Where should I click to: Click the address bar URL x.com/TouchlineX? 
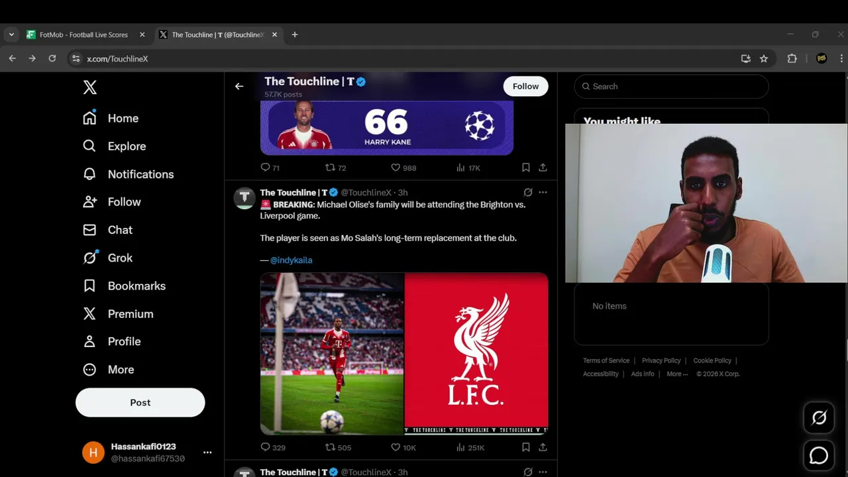(x=117, y=59)
